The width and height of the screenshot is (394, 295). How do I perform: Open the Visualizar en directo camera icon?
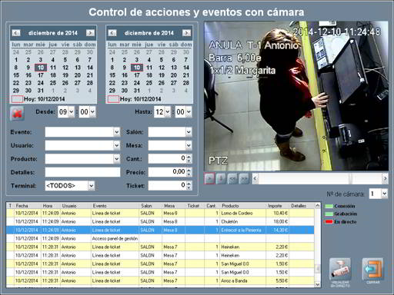[x=340, y=270]
